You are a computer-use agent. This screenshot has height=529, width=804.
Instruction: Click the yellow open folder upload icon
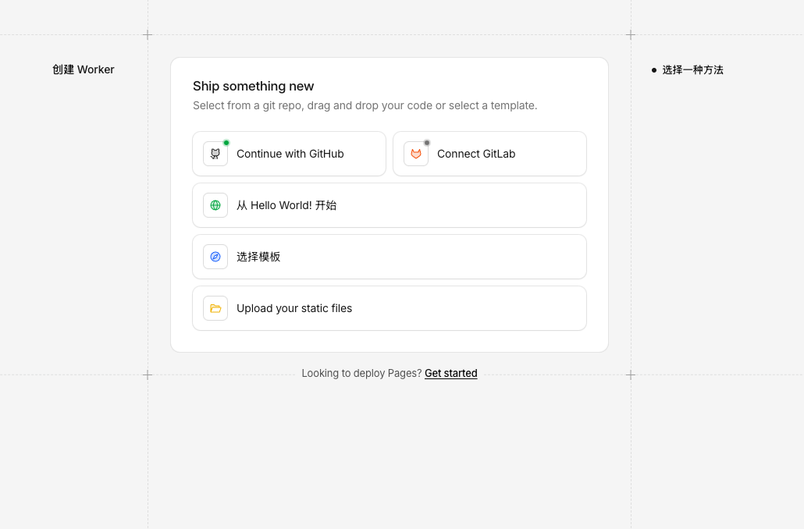[215, 308]
